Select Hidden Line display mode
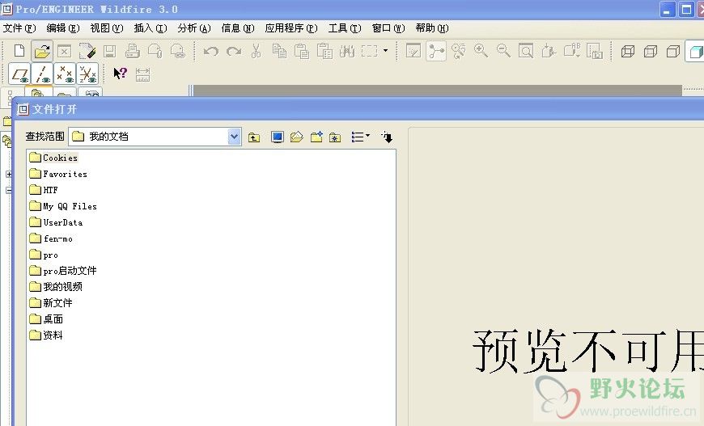The image size is (704, 426). tap(650, 51)
